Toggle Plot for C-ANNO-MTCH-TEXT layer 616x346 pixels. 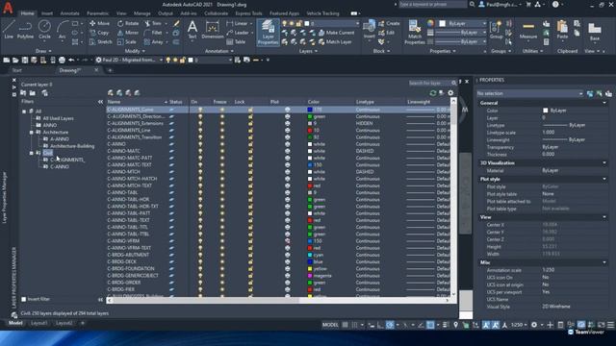tap(288, 185)
